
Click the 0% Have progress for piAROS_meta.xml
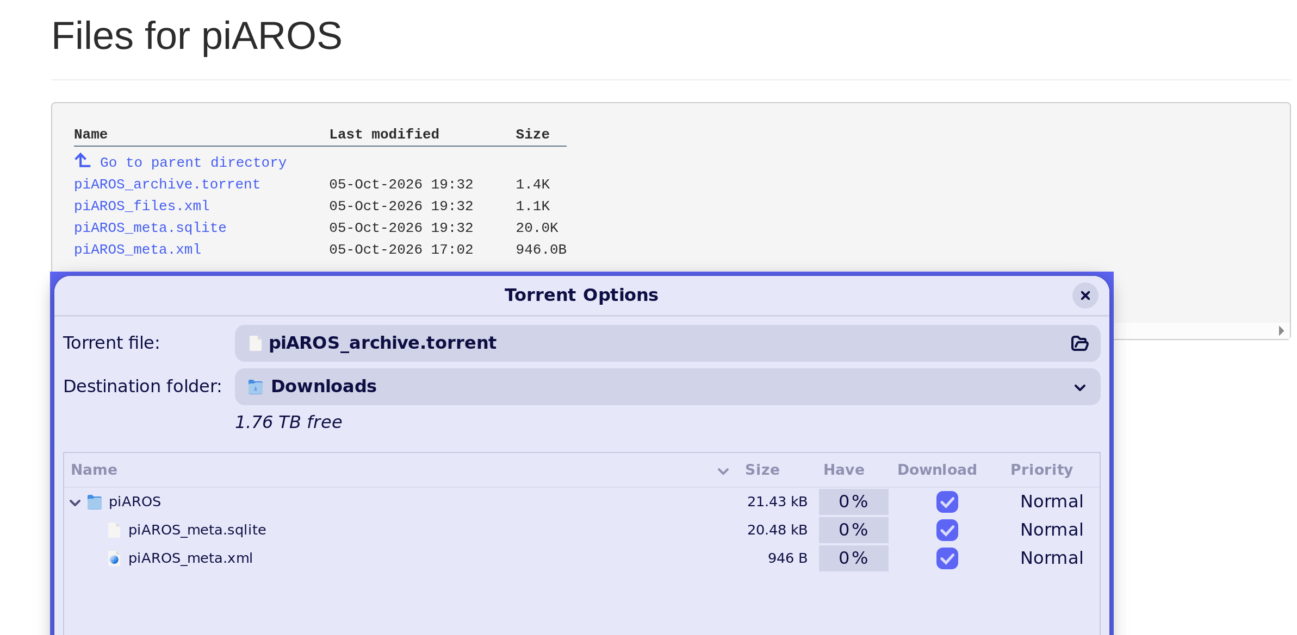(x=853, y=558)
